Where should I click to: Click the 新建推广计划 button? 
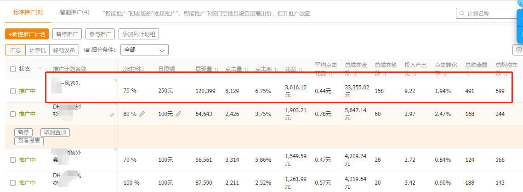27,34
